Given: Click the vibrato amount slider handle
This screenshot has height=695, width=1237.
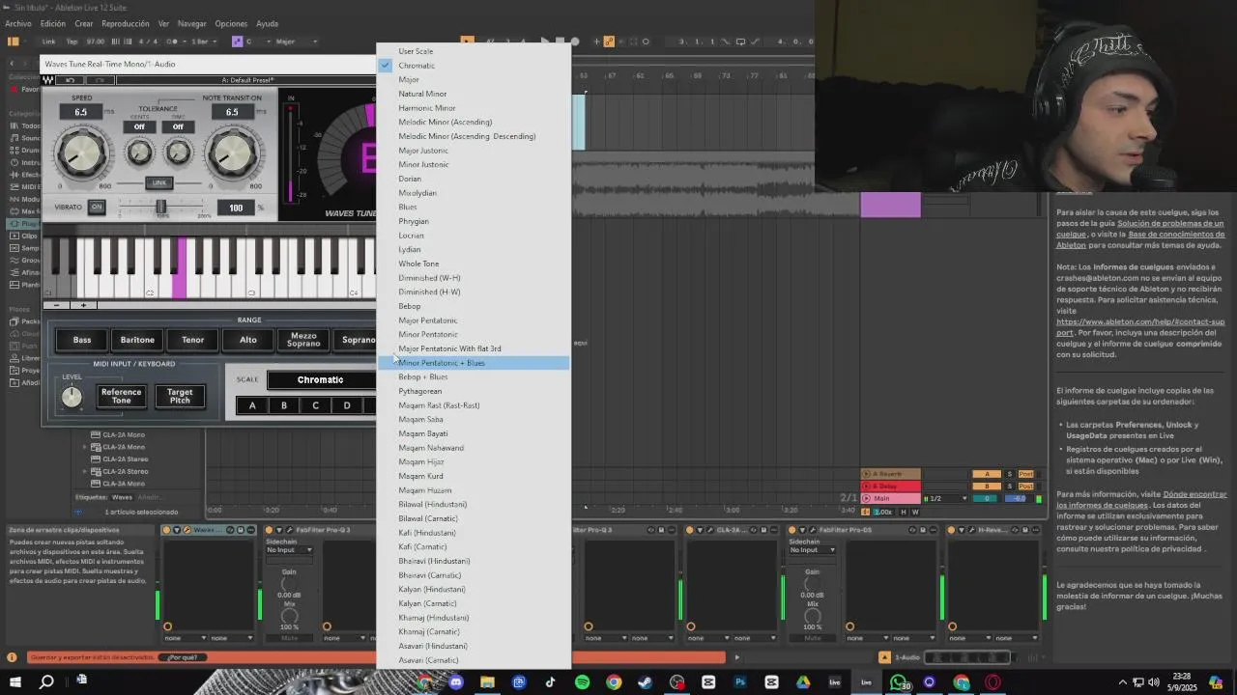Looking at the screenshot, I should 161,208.
